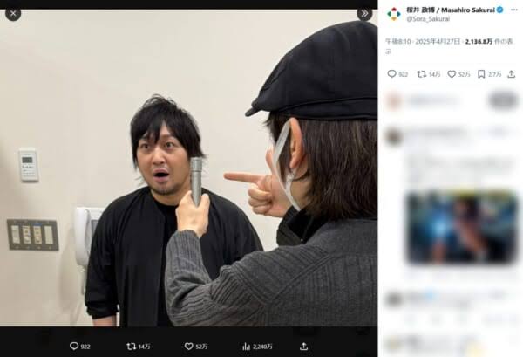
Task: Open the post timestamp April 27, 2025
Action: [424, 42]
